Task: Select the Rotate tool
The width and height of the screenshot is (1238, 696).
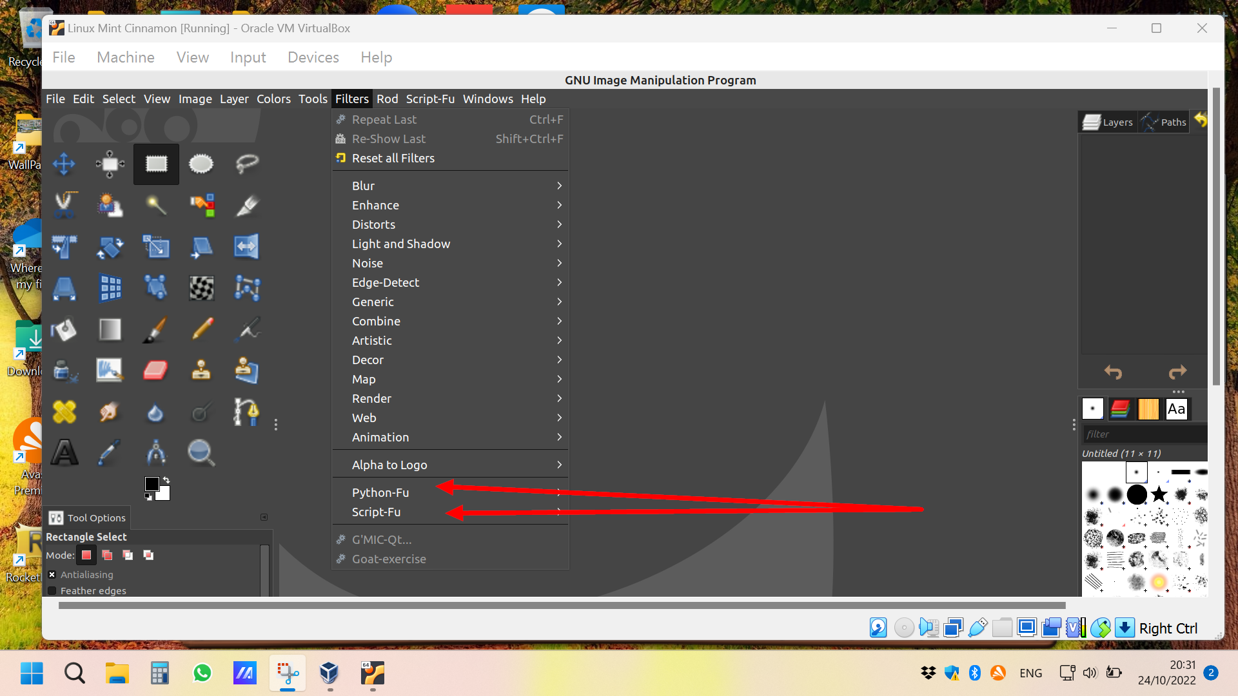Action: 110,247
